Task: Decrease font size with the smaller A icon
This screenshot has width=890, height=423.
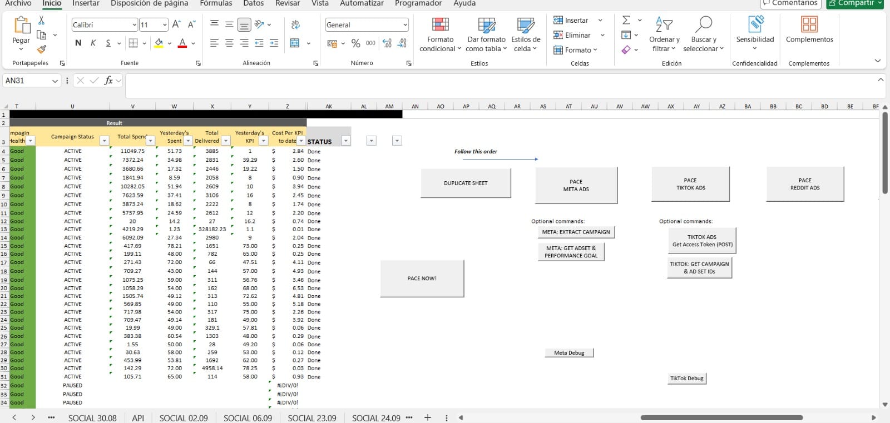Action: (x=191, y=24)
